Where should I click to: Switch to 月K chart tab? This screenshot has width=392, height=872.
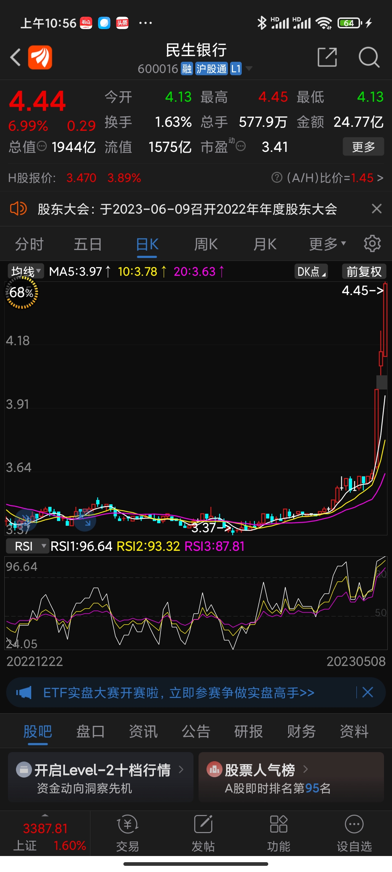coord(265,244)
